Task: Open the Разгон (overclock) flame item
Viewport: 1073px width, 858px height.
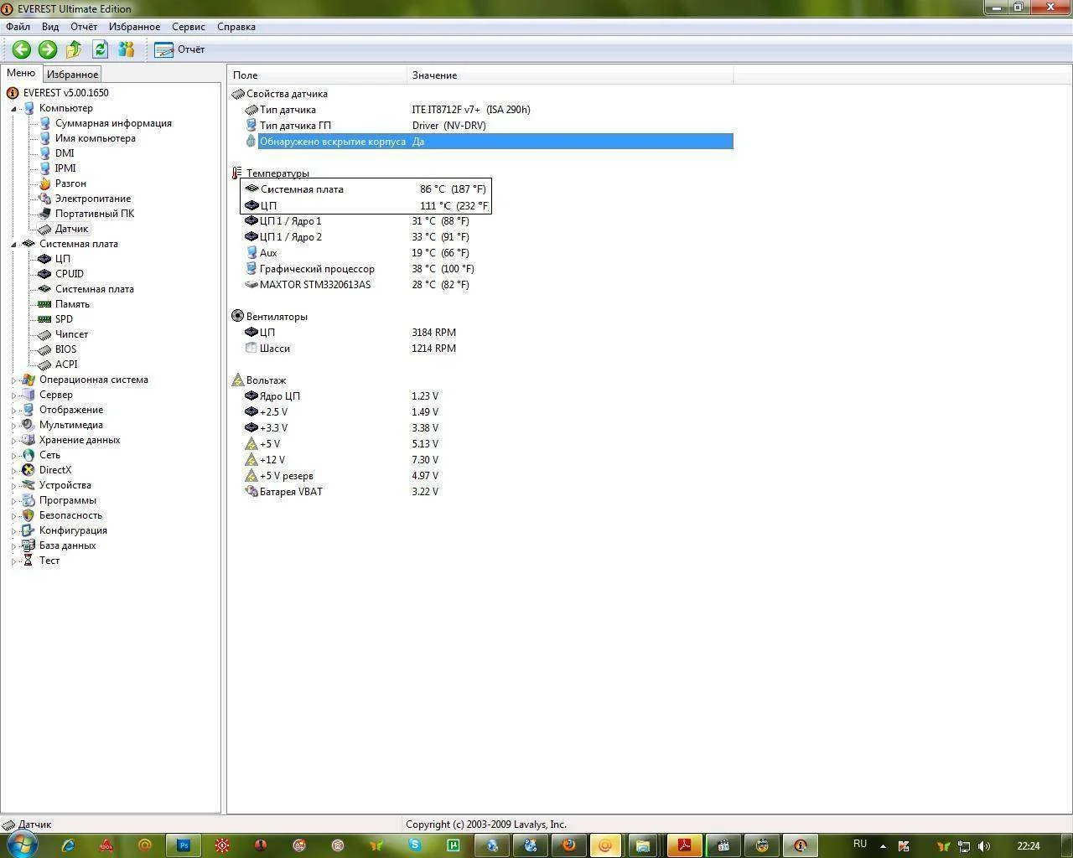Action: tap(70, 183)
